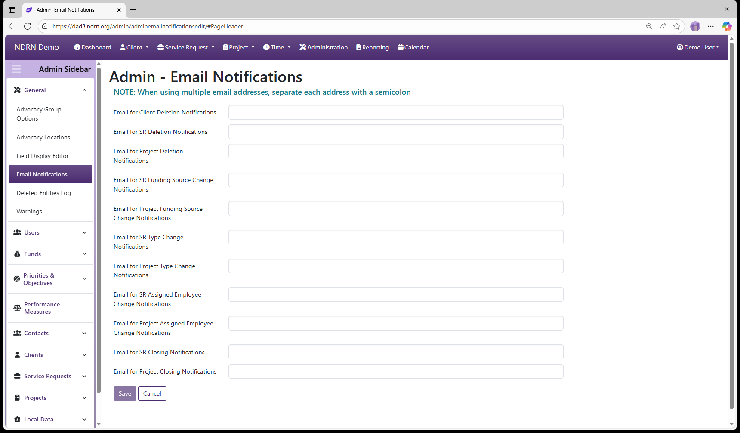Focus SR Deletion Notifications email field
This screenshot has height=433, width=740.
pyautogui.click(x=396, y=132)
